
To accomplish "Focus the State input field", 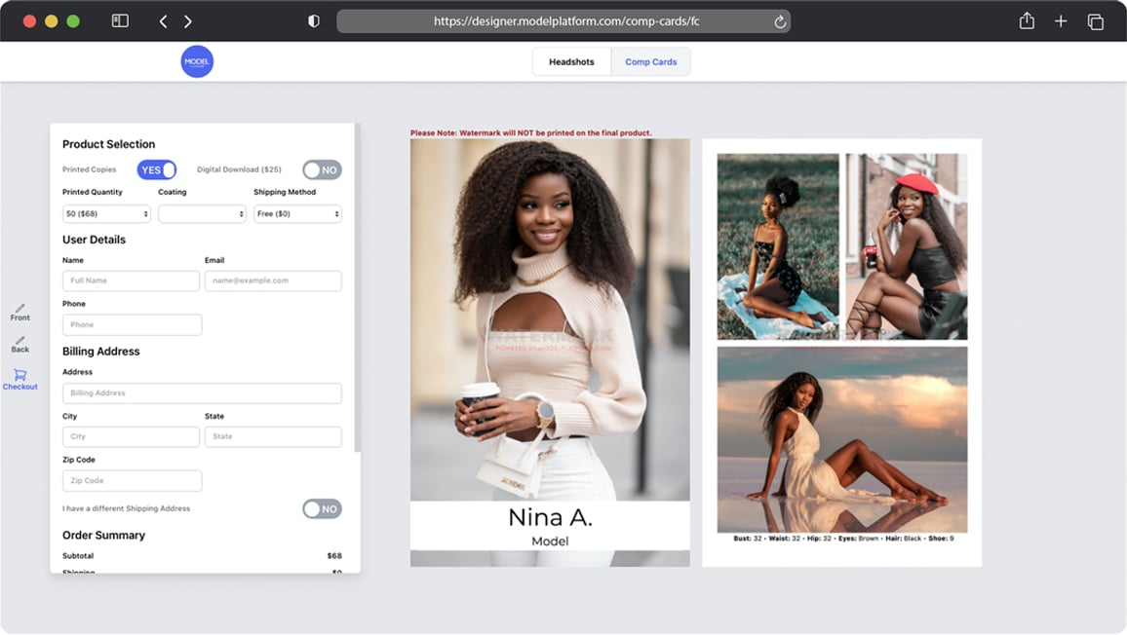I will (x=273, y=436).
